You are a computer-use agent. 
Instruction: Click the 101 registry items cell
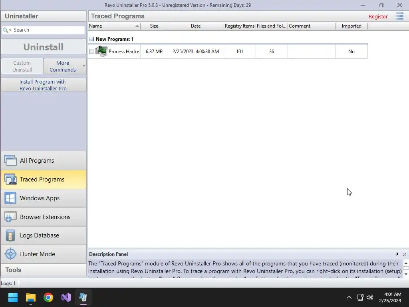[240, 52]
